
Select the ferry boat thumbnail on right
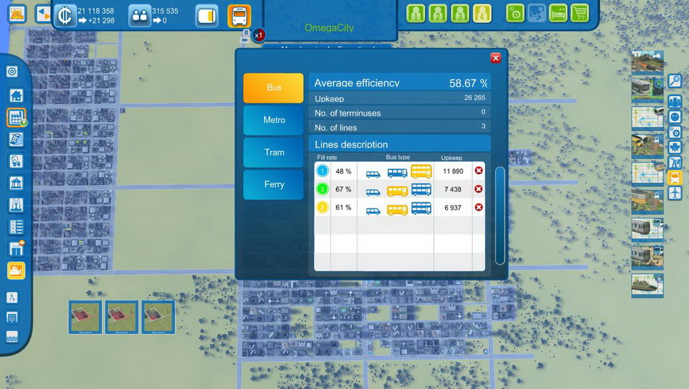647,285
